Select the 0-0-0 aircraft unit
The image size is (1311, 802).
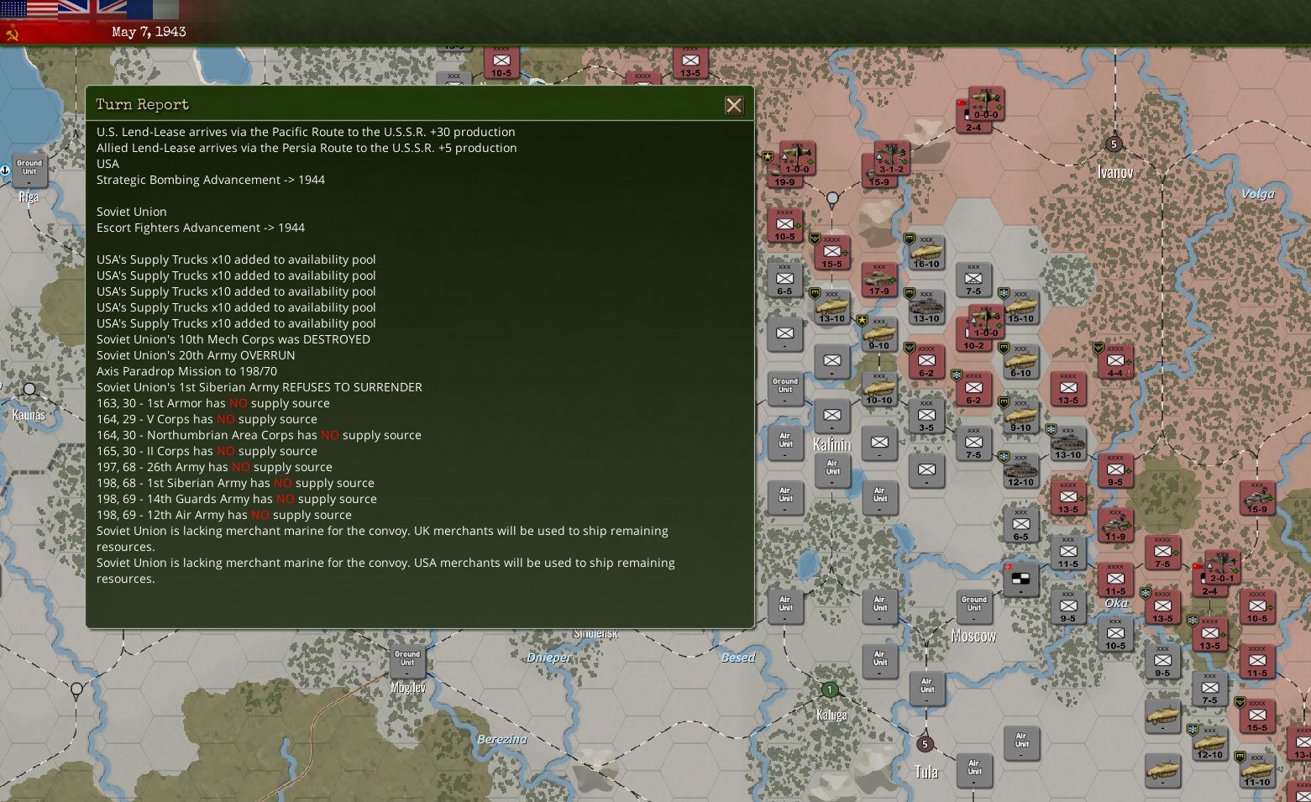click(986, 104)
